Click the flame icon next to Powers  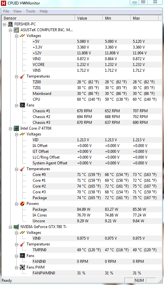coord(22,204)
